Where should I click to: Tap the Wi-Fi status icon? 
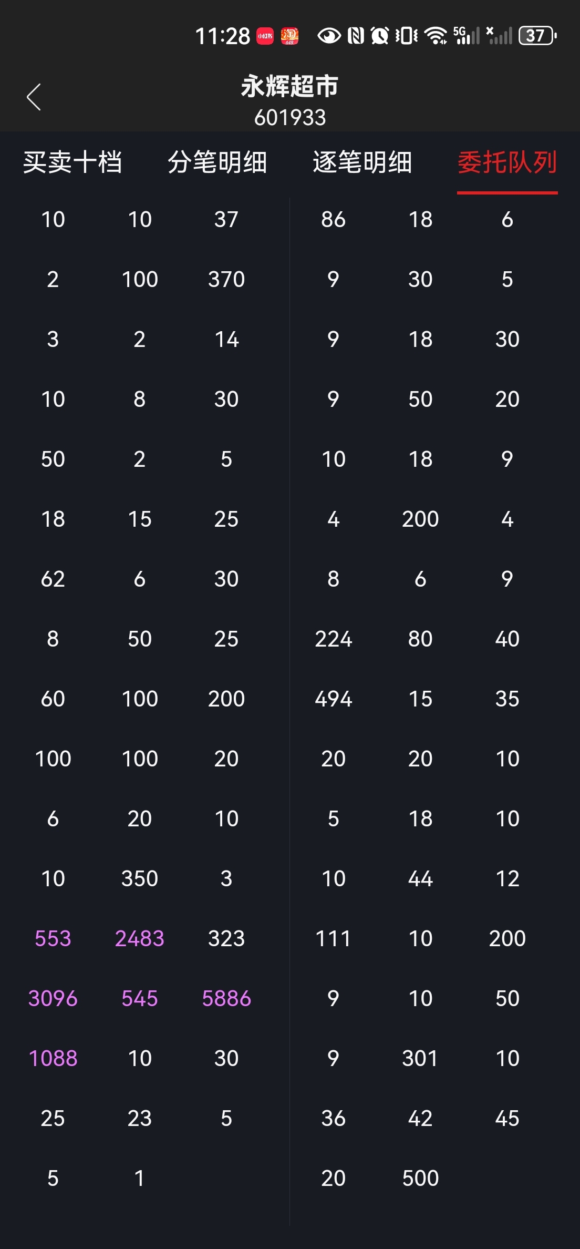(x=436, y=36)
